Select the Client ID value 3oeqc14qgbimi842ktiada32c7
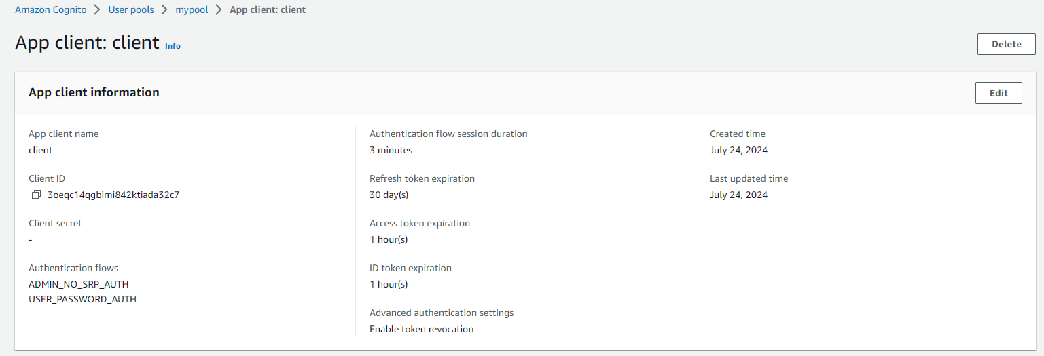 [113, 195]
